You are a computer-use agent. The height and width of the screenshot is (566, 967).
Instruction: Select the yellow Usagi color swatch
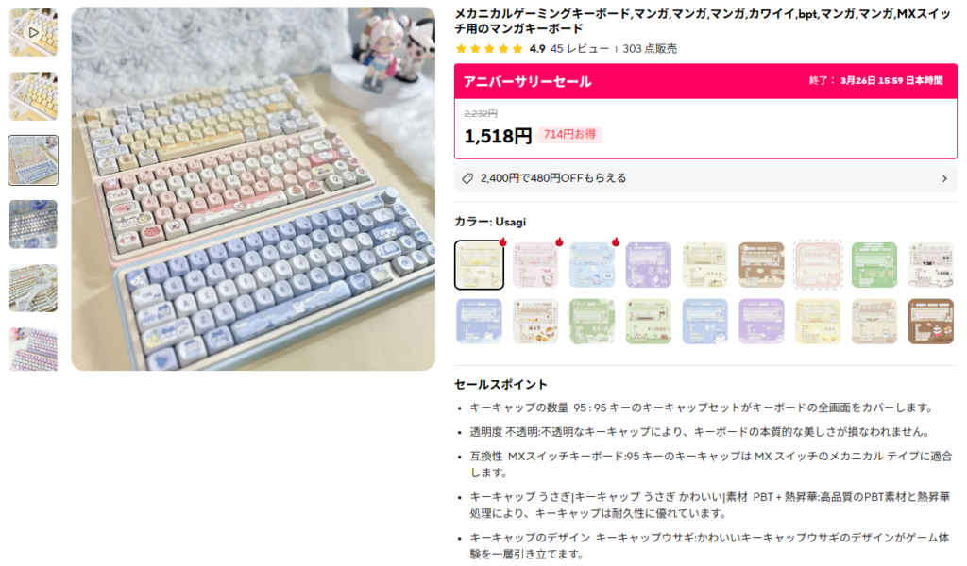(x=479, y=265)
